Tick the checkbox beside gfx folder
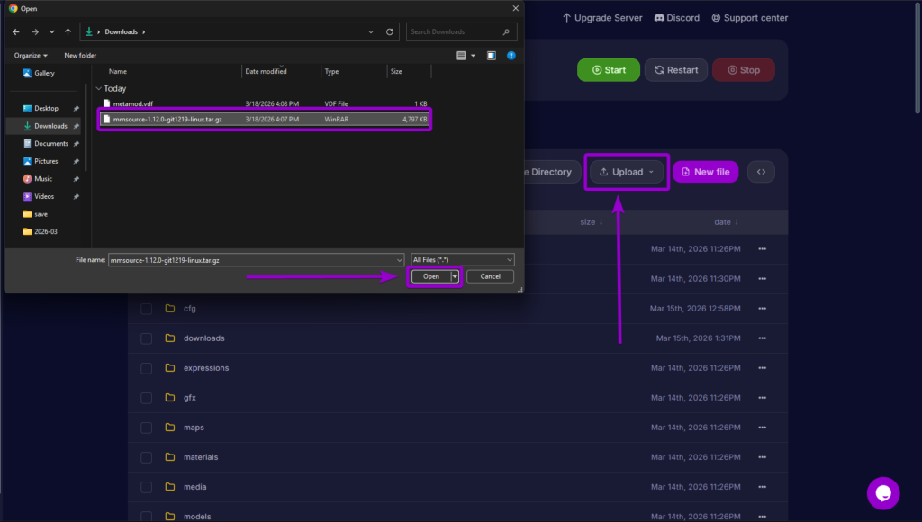Screen dimensions: 922x522 (x=146, y=397)
